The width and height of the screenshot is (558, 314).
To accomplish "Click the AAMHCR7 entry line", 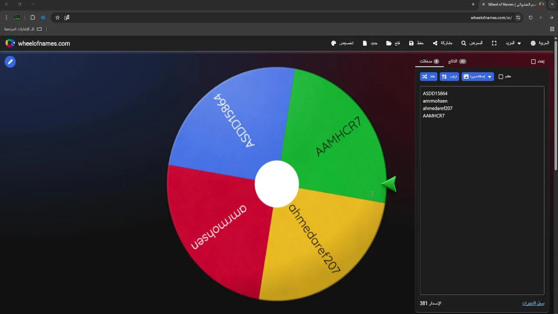I will point(434,116).
